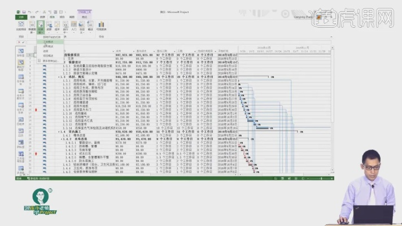Collapse the 1.3 summary task outline
The height and width of the screenshot is (226, 402).
(58, 76)
